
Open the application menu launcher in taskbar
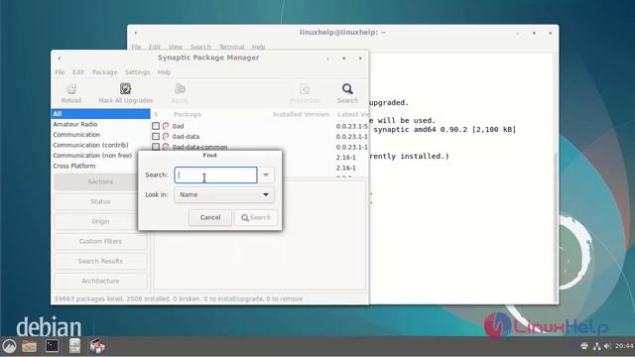tap(9, 346)
